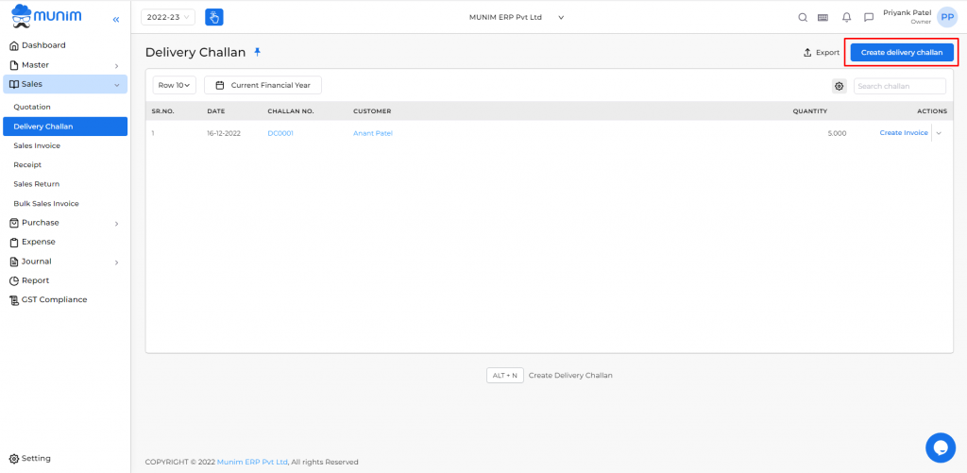
Task: Expand the MUNIM ERP Pvt Ltd company selector
Action: click(x=516, y=17)
